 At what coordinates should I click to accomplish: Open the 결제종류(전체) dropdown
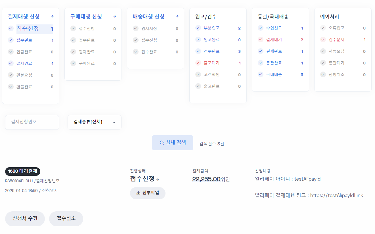94,122
